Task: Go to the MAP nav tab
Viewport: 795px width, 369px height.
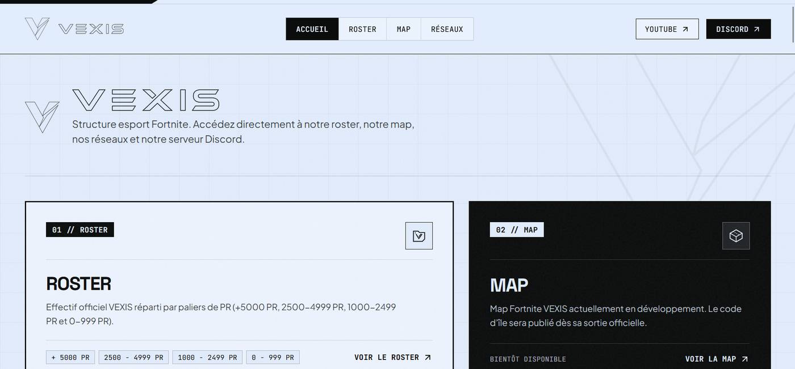Action: tap(404, 29)
